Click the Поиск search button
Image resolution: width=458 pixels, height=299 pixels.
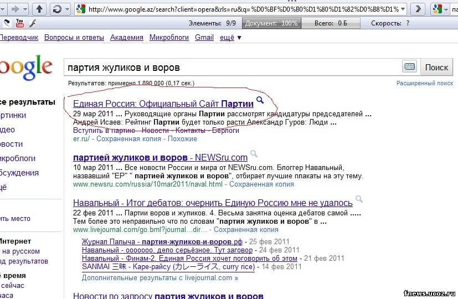[436, 68]
